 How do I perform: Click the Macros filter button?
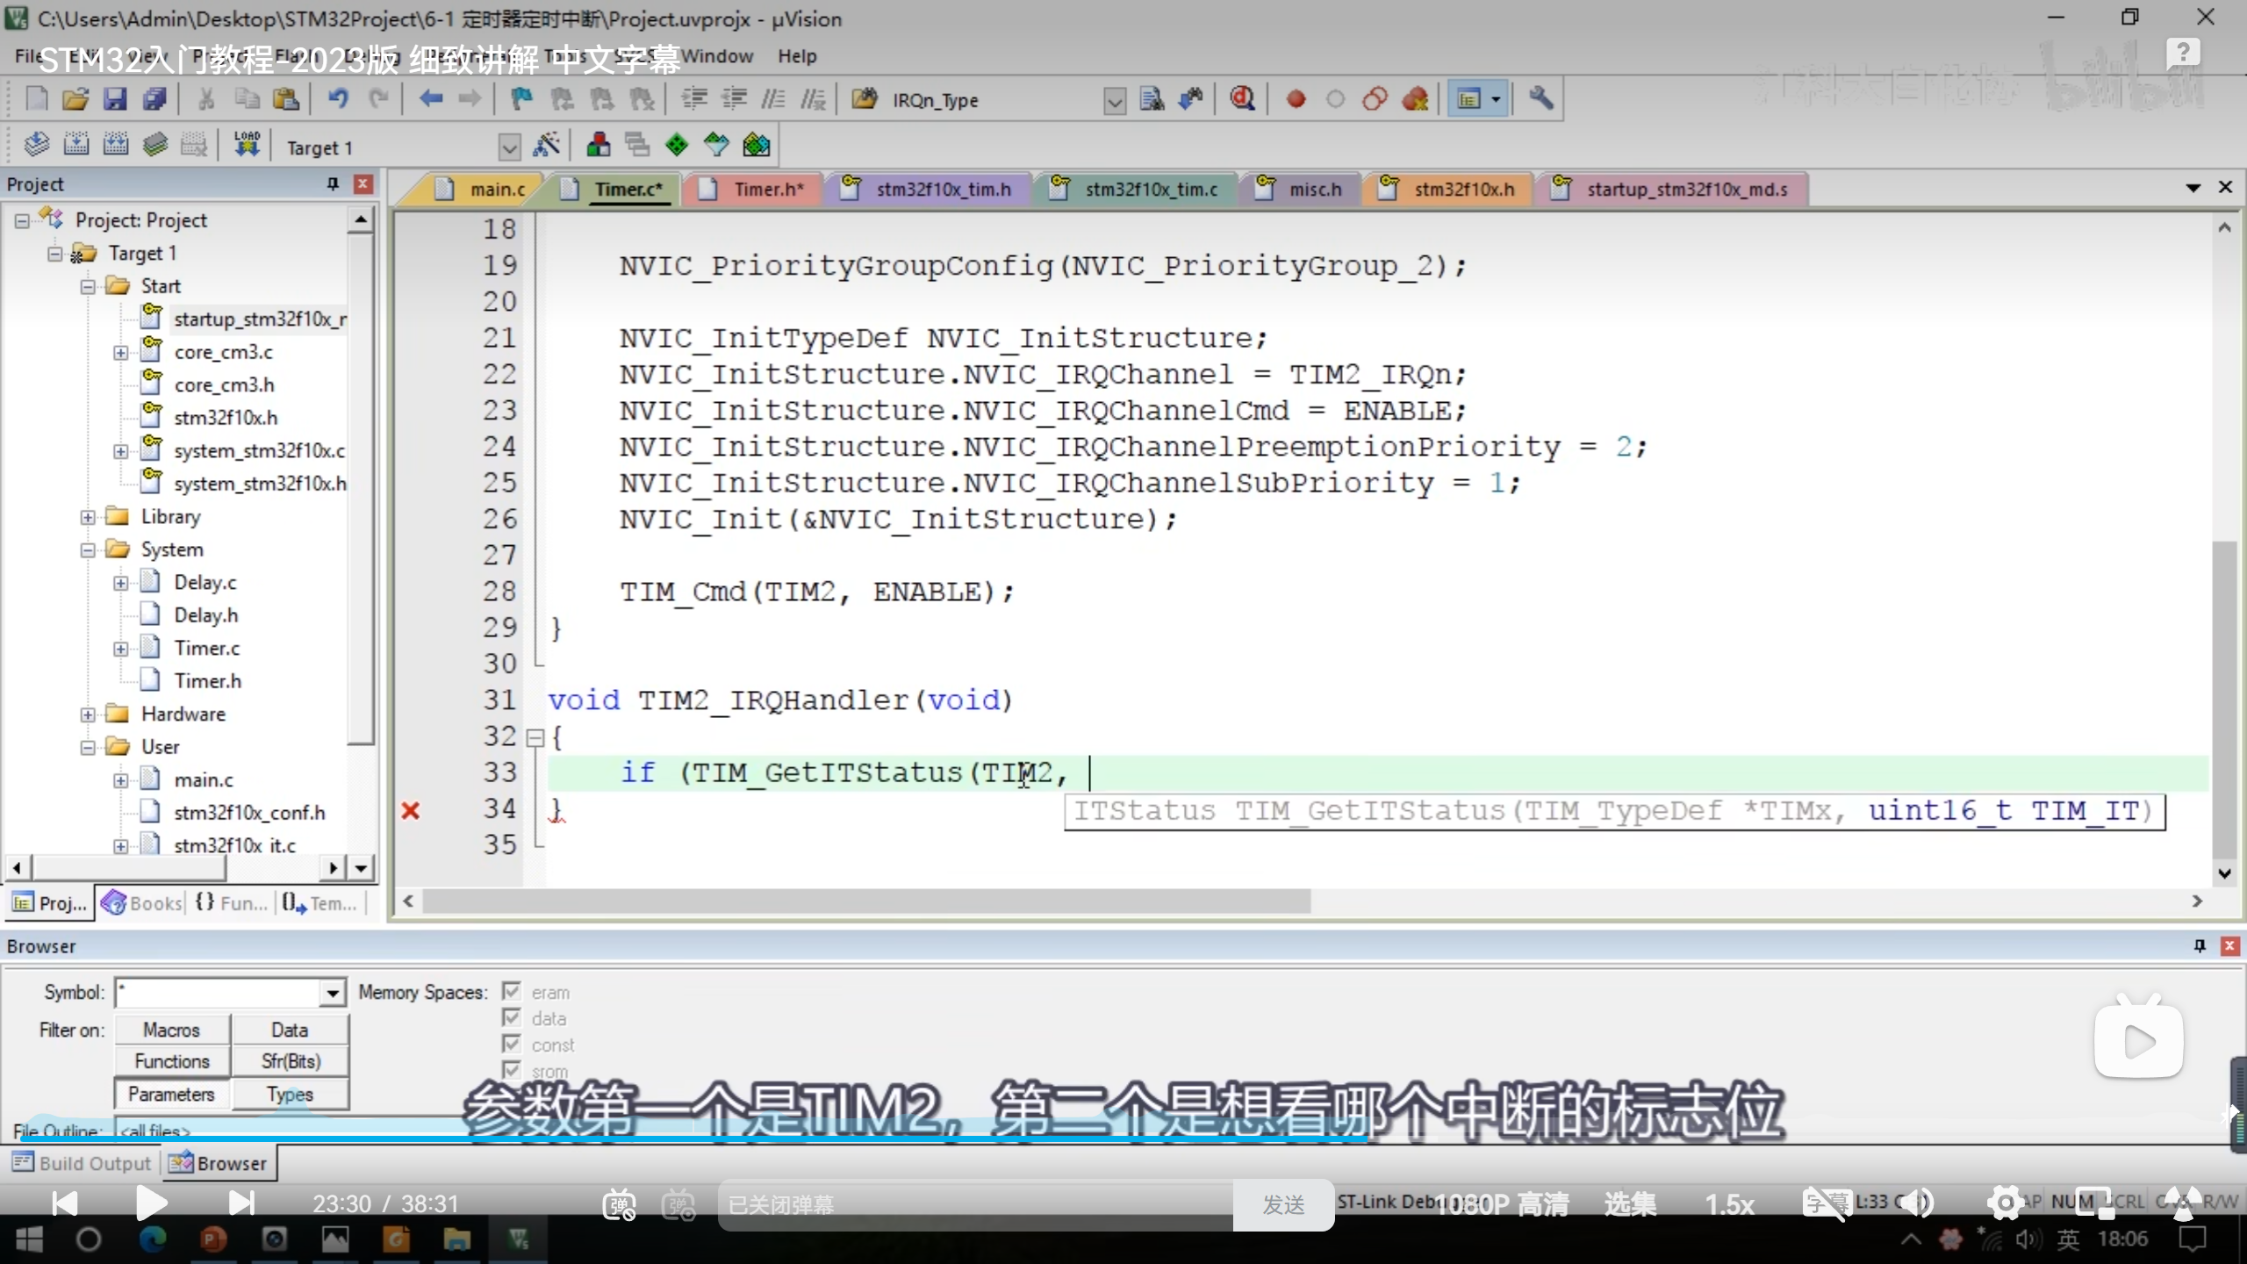point(172,1030)
